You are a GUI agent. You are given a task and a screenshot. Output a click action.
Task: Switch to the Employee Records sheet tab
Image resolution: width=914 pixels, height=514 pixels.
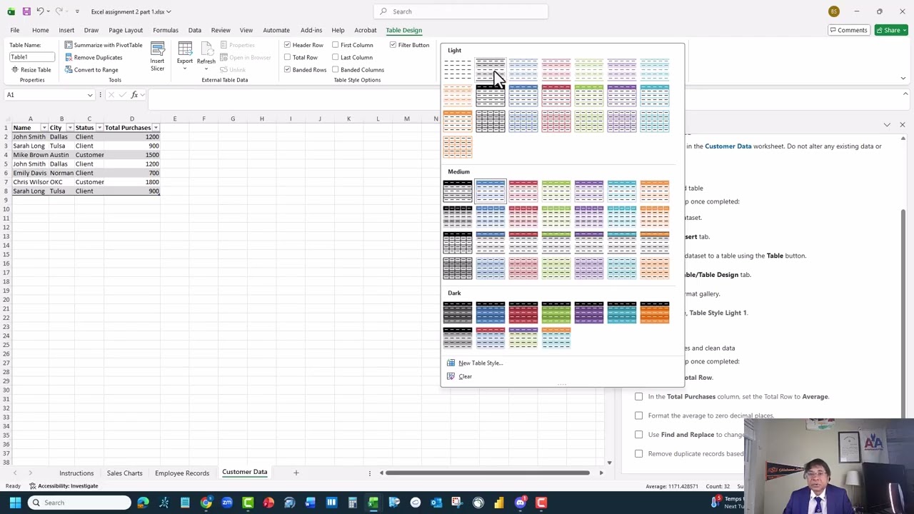pos(182,473)
